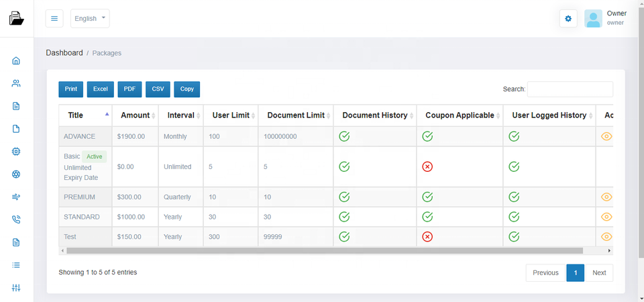Click the sliders settings sidebar icon

pyautogui.click(x=16, y=288)
